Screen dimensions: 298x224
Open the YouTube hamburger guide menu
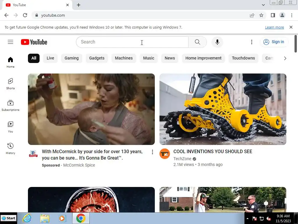pyautogui.click(x=10, y=42)
